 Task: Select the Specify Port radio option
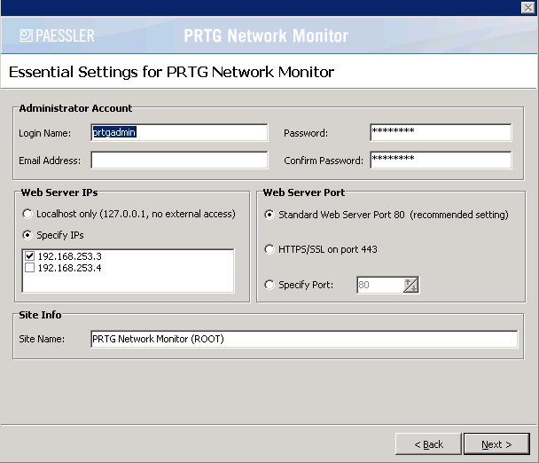pyautogui.click(x=269, y=285)
